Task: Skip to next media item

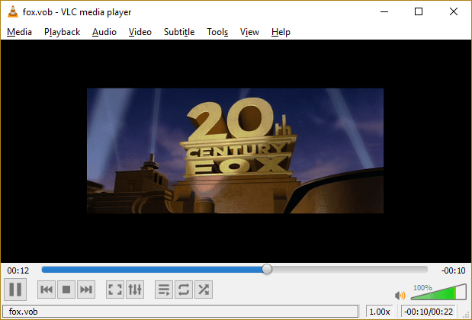Action: 86,290
